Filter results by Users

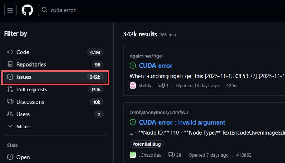23,114
